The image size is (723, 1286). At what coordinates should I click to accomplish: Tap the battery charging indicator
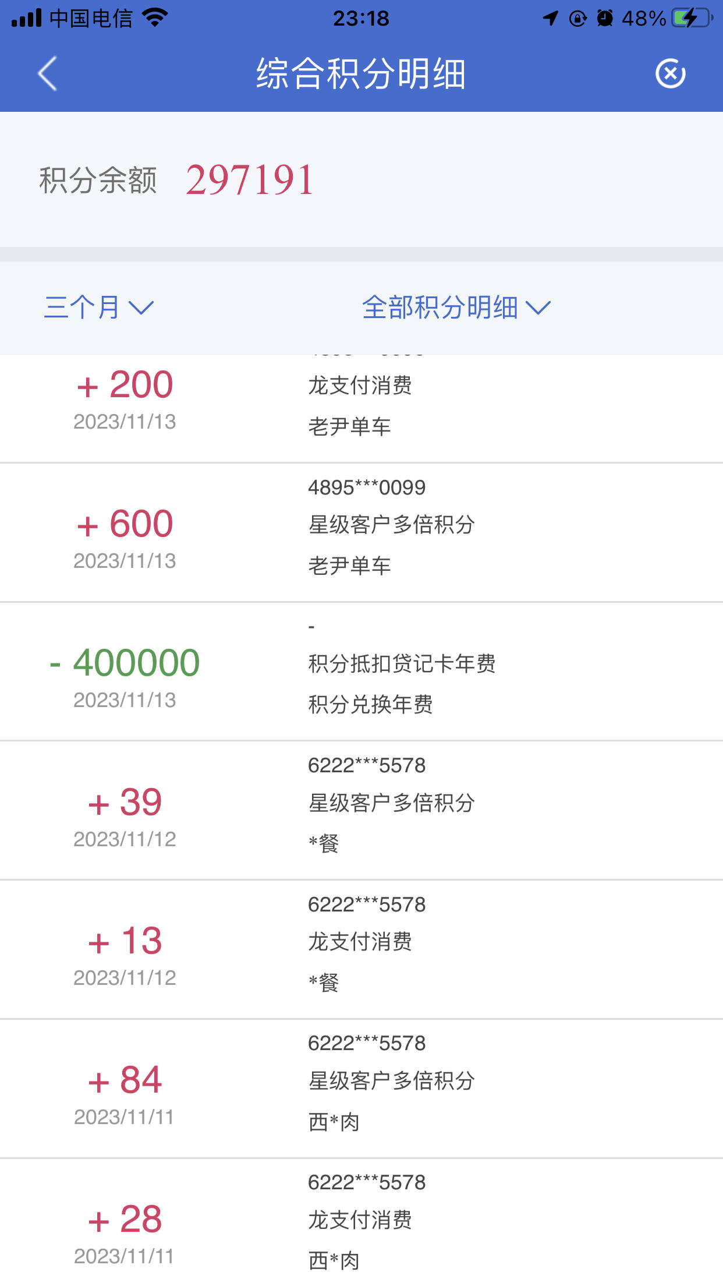click(692, 18)
